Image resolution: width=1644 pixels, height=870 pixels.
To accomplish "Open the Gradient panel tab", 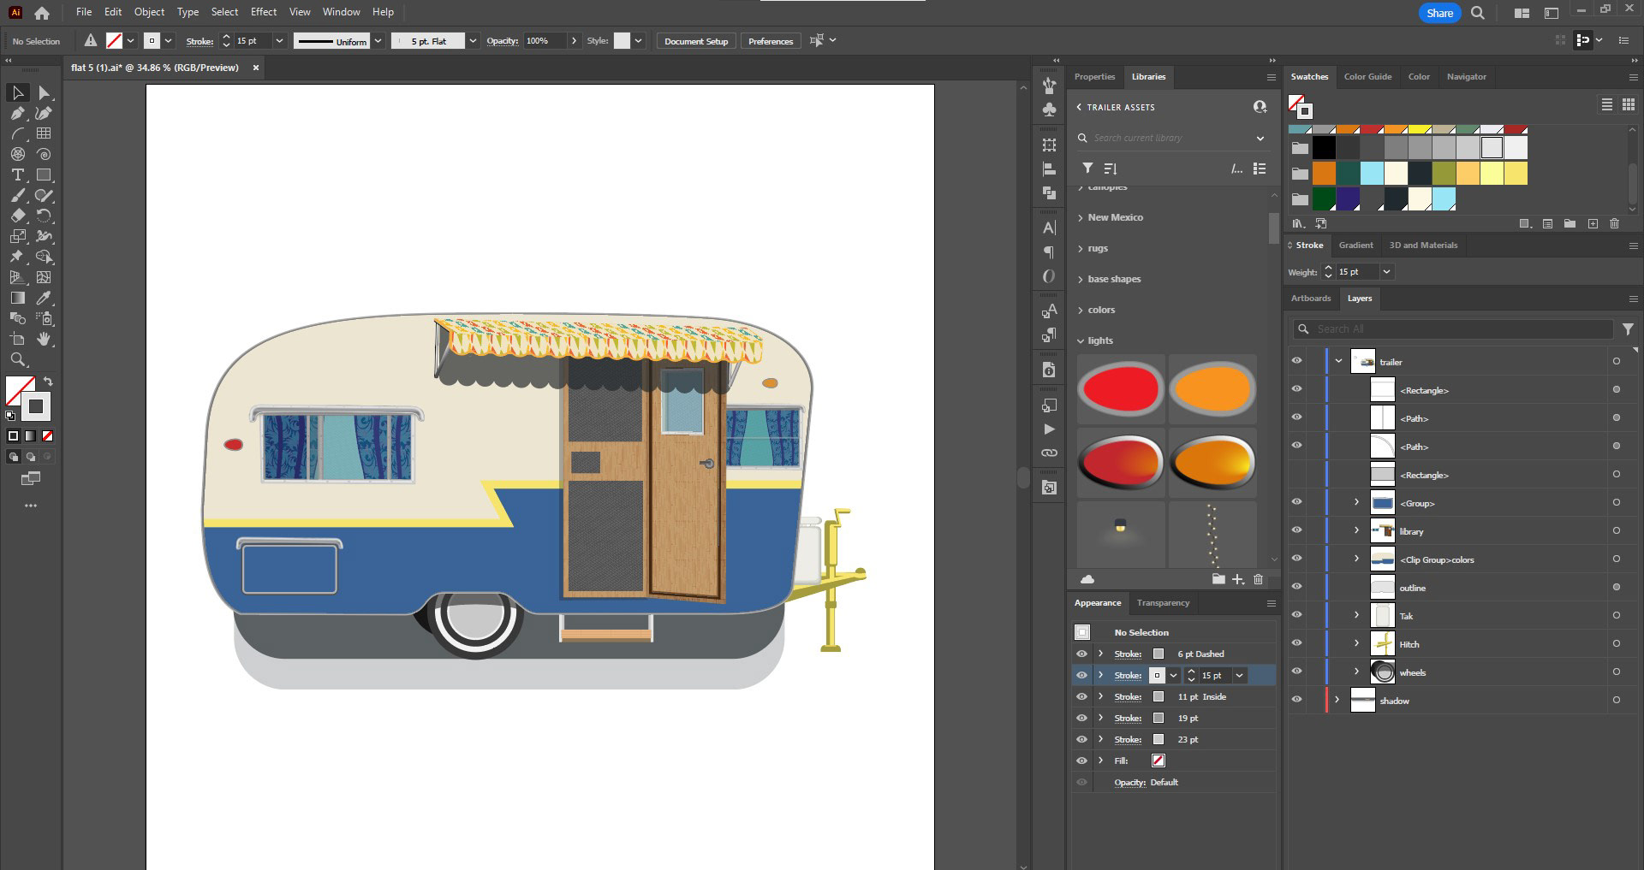I will click(1355, 246).
